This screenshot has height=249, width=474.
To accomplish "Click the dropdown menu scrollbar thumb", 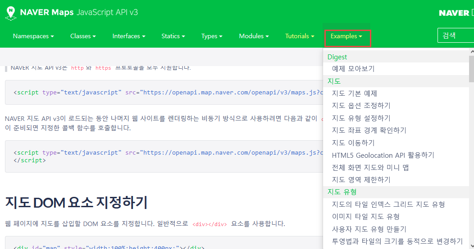I will pos(471,68).
